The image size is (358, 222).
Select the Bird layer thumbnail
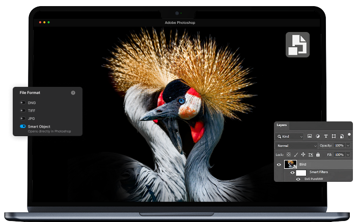[x=291, y=165]
